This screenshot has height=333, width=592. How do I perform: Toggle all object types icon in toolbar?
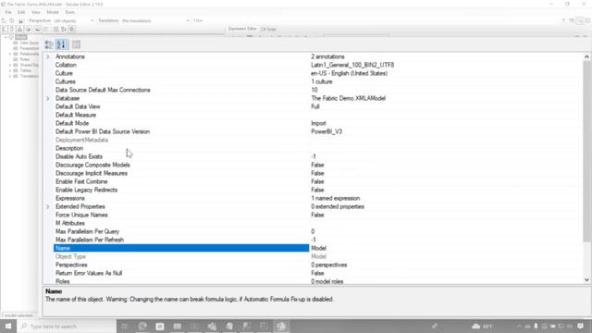[55, 29]
